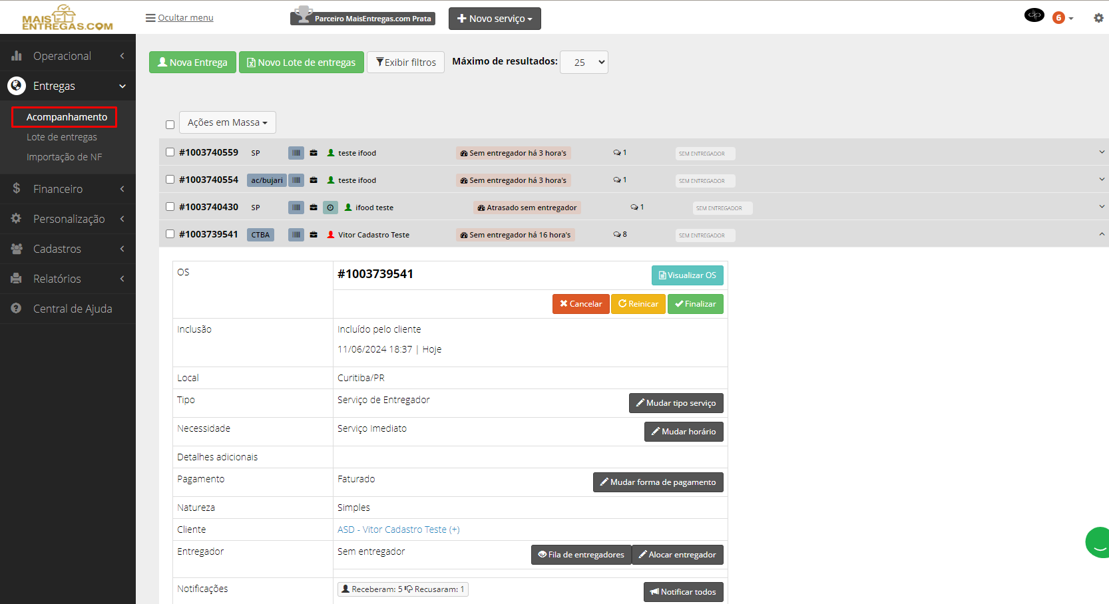Click Exibir filtros button
1109x604 pixels.
point(405,62)
